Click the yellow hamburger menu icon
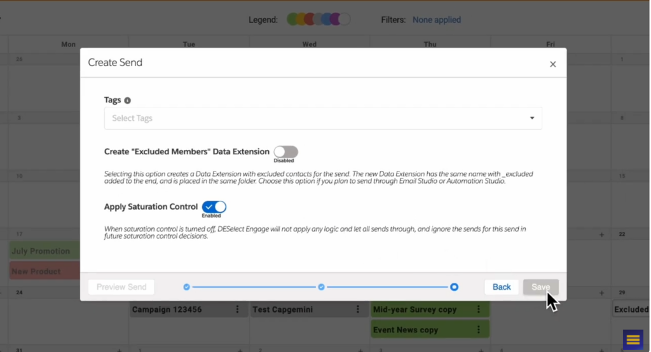651x352 pixels. [633, 340]
